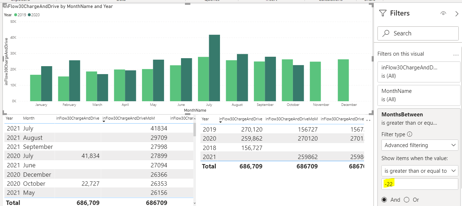462x206 pixels.
Task: Click sort arrow on inFlow30ChargeAndDriveMoM column, monthly table
Action: click(104, 121)
